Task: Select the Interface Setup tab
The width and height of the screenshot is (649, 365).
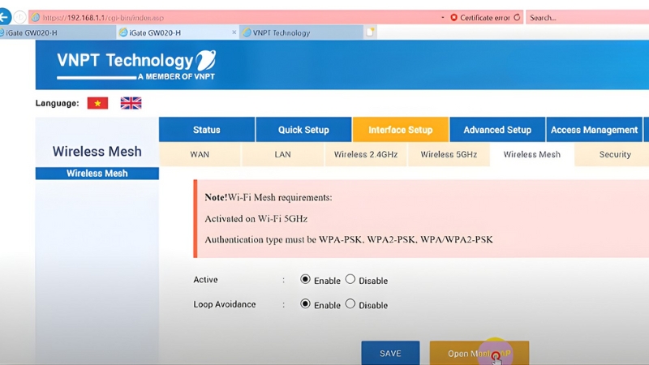Action: click(400, 130)
